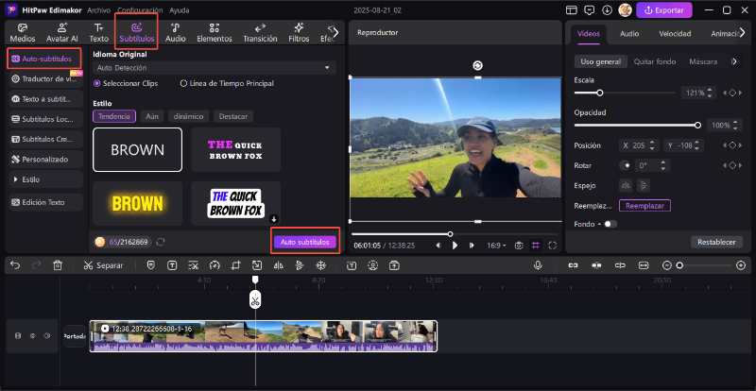Increase the Opacidad percentage with the stepper
The width and height of the screenshot is (756, 391).
pos(735,123)
